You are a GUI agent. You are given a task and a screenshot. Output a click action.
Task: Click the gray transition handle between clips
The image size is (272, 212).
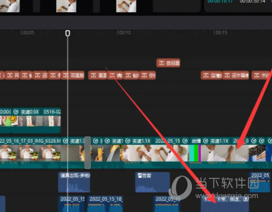[88, 153]
